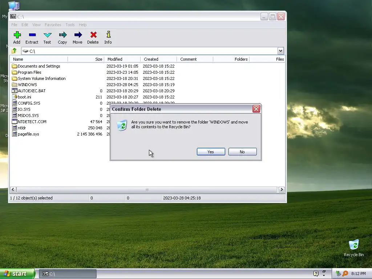
Task: Open the Edit menu
Action: coord(25,25)
